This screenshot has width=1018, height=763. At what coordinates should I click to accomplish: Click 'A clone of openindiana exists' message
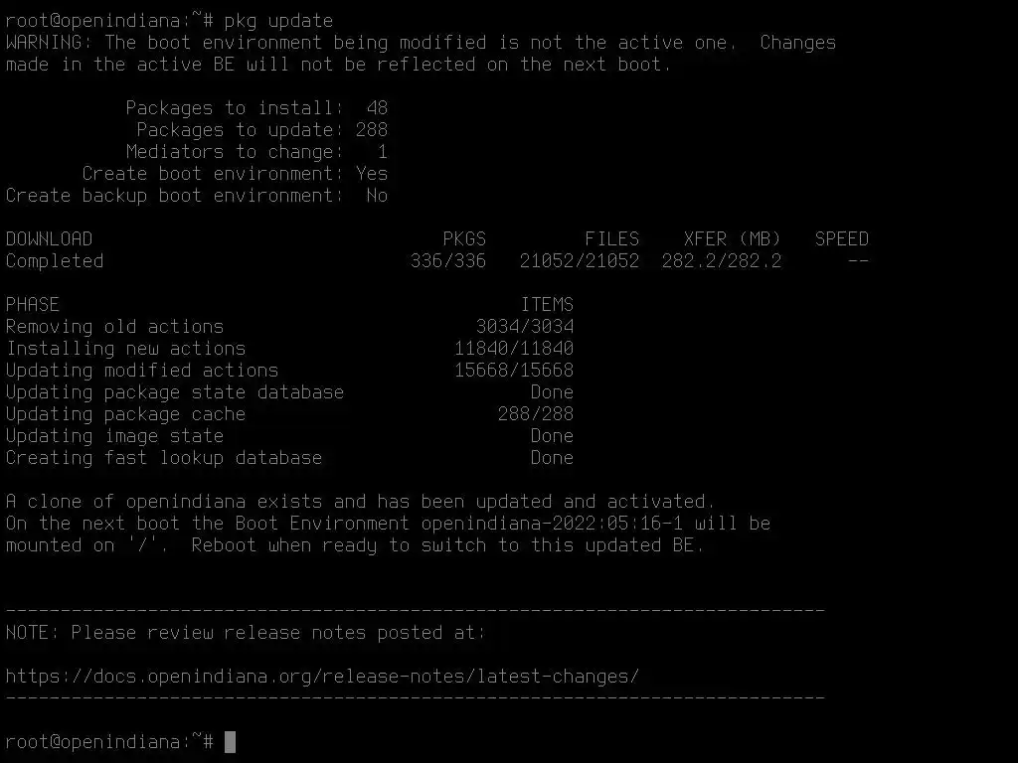click(360, 501)
